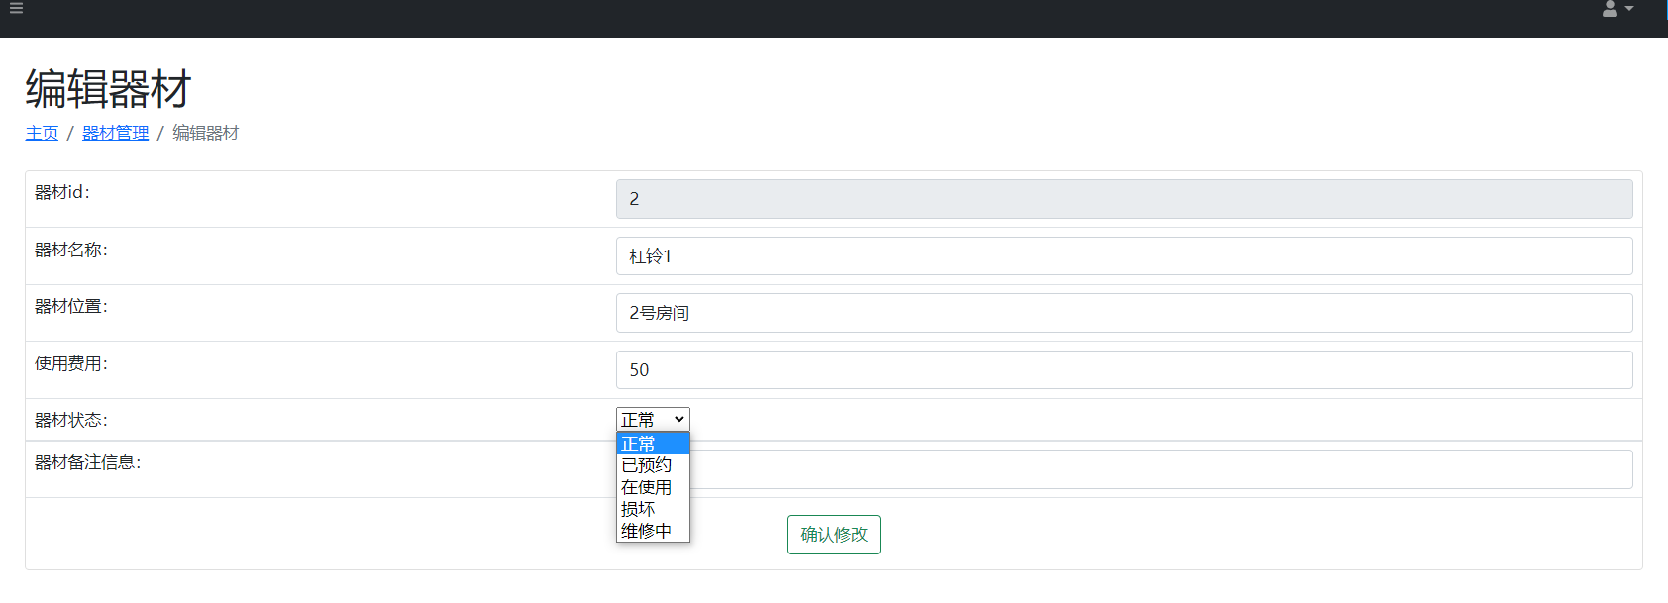Focus the 器材位置 input containing 2号房间

pos(1123,313)
